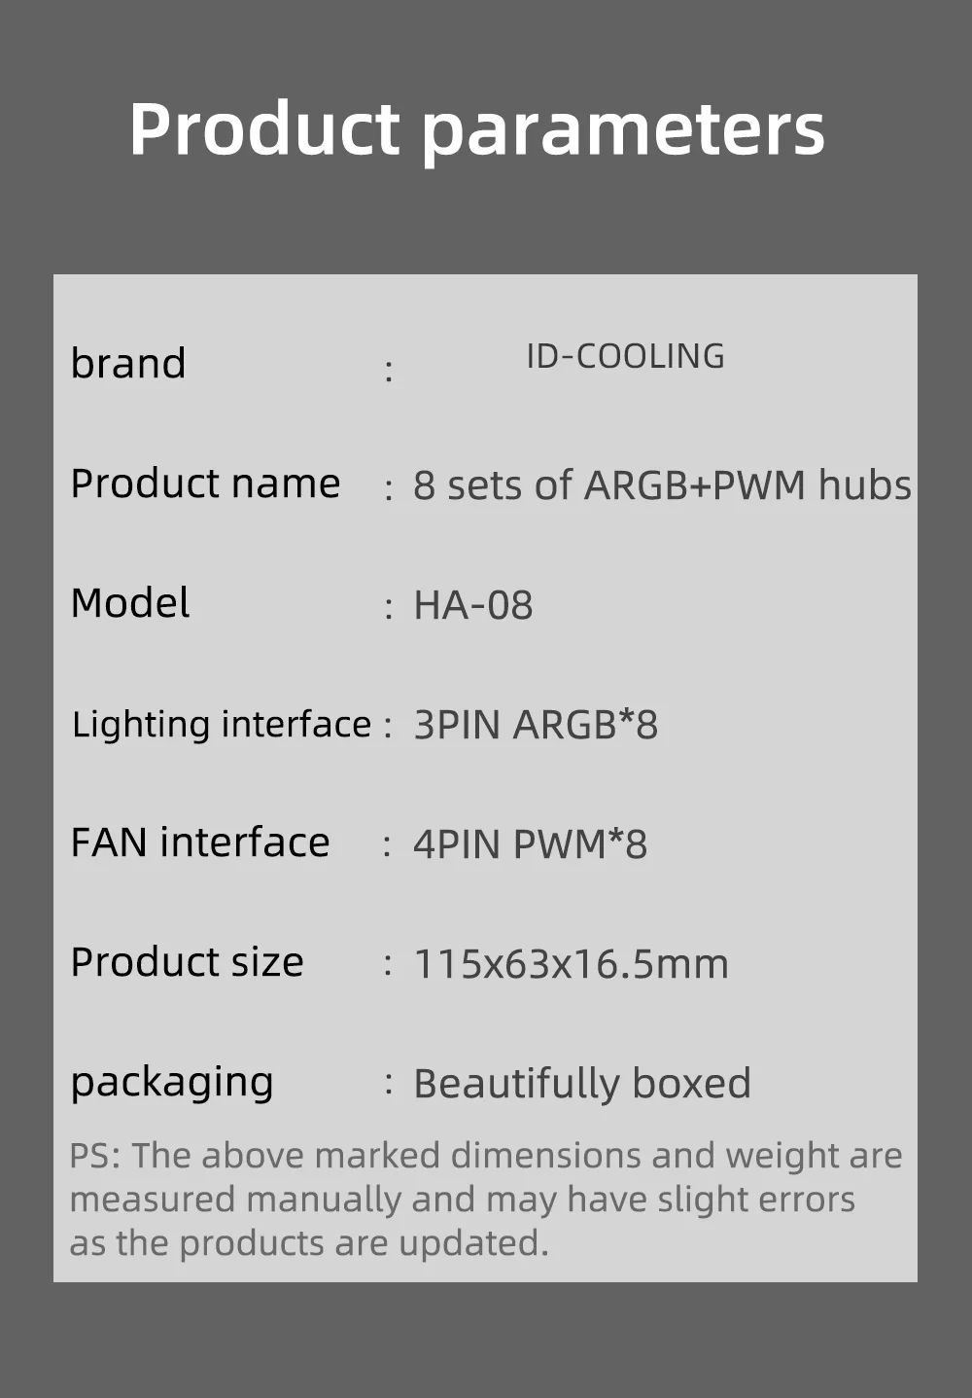
Task: Select the FAN interface label
Action: [x=200, y=842]
